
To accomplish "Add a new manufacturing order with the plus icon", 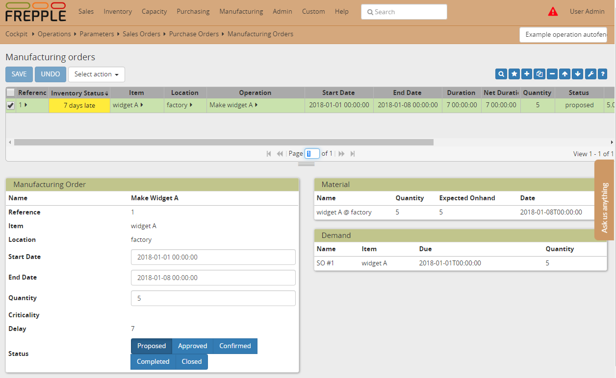I will 527,74.
